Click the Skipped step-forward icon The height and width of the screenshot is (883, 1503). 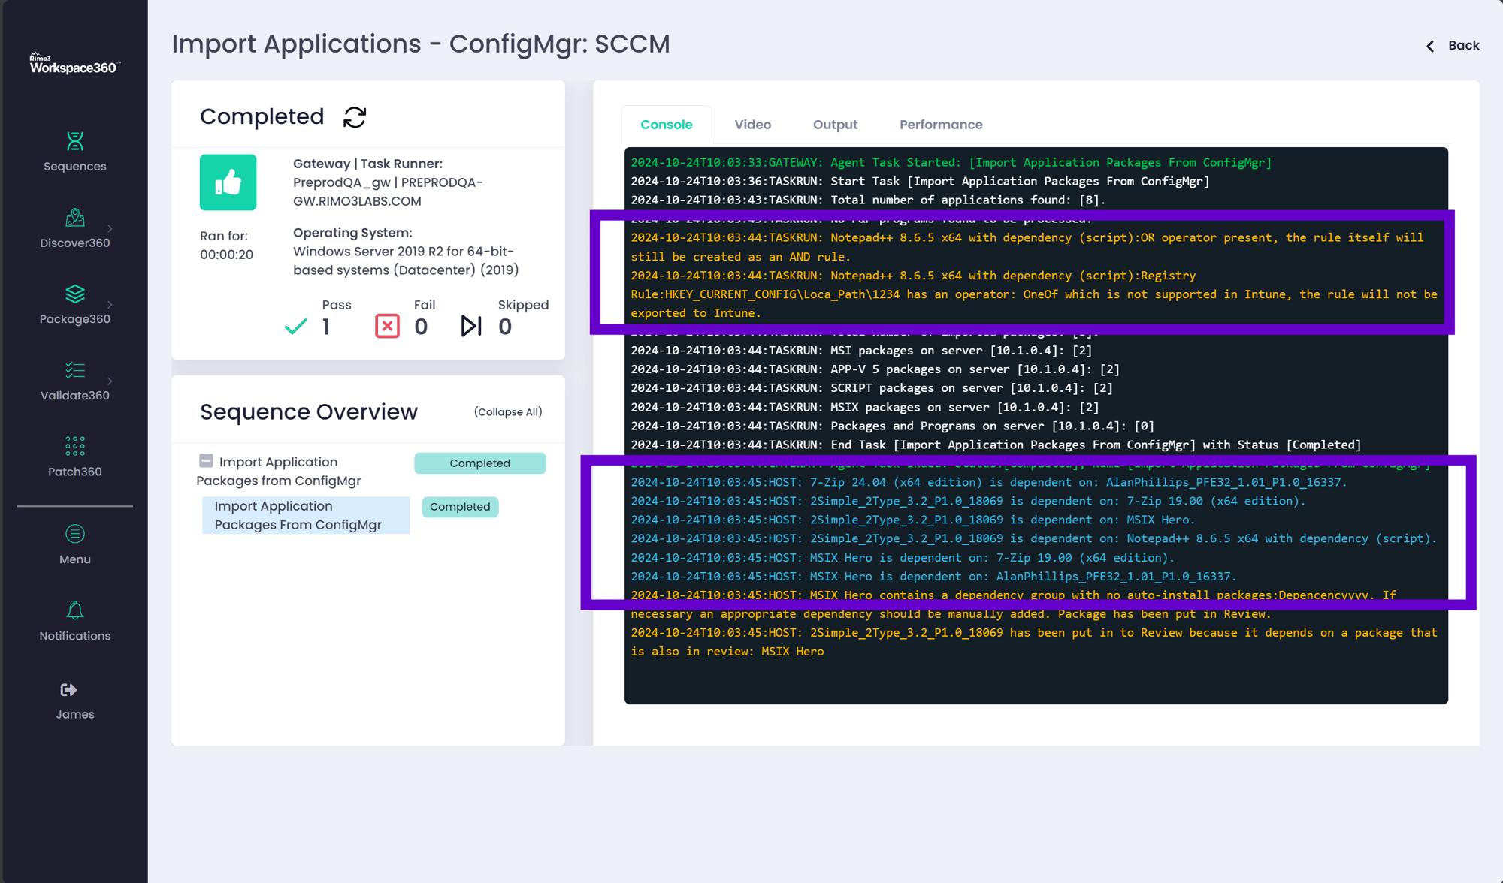pyautogui.click(x=471, y=326)
